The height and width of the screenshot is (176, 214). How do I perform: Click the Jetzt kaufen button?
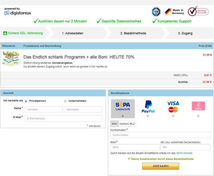tap(160, 166)
